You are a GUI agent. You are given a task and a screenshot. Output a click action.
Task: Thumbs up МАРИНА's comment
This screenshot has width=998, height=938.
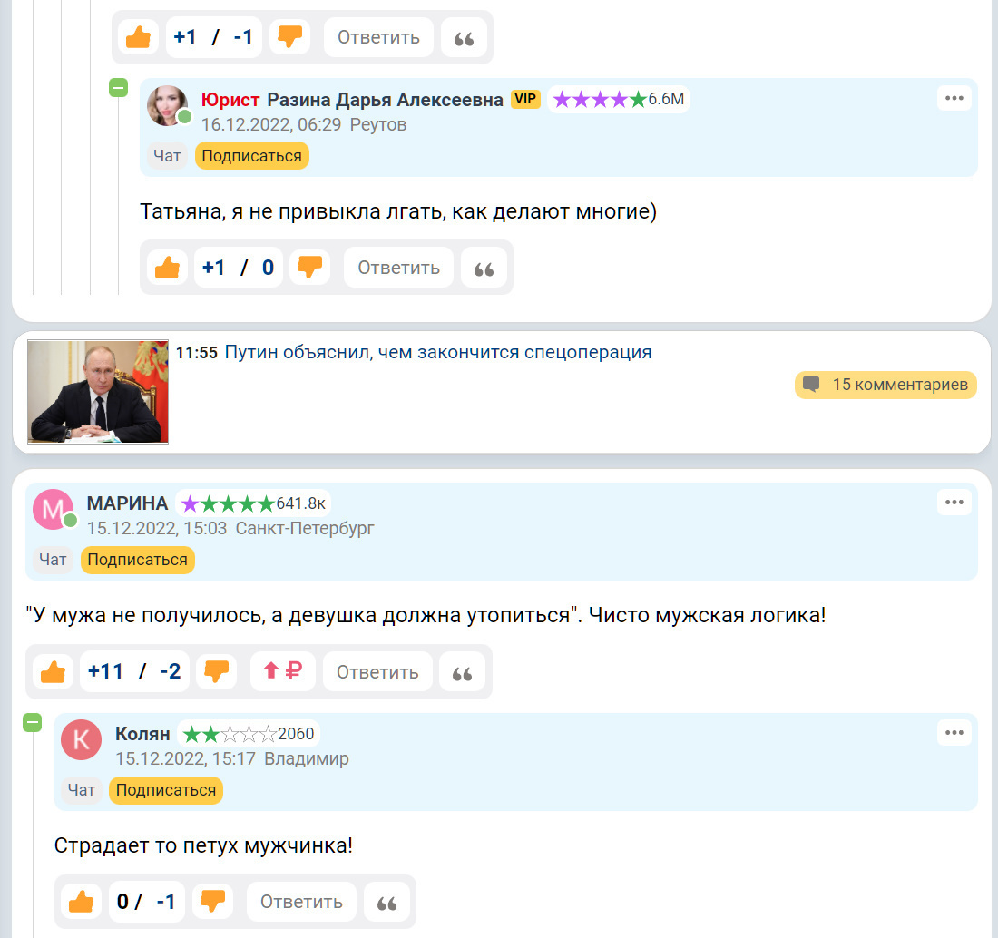[x=53, y=671]
